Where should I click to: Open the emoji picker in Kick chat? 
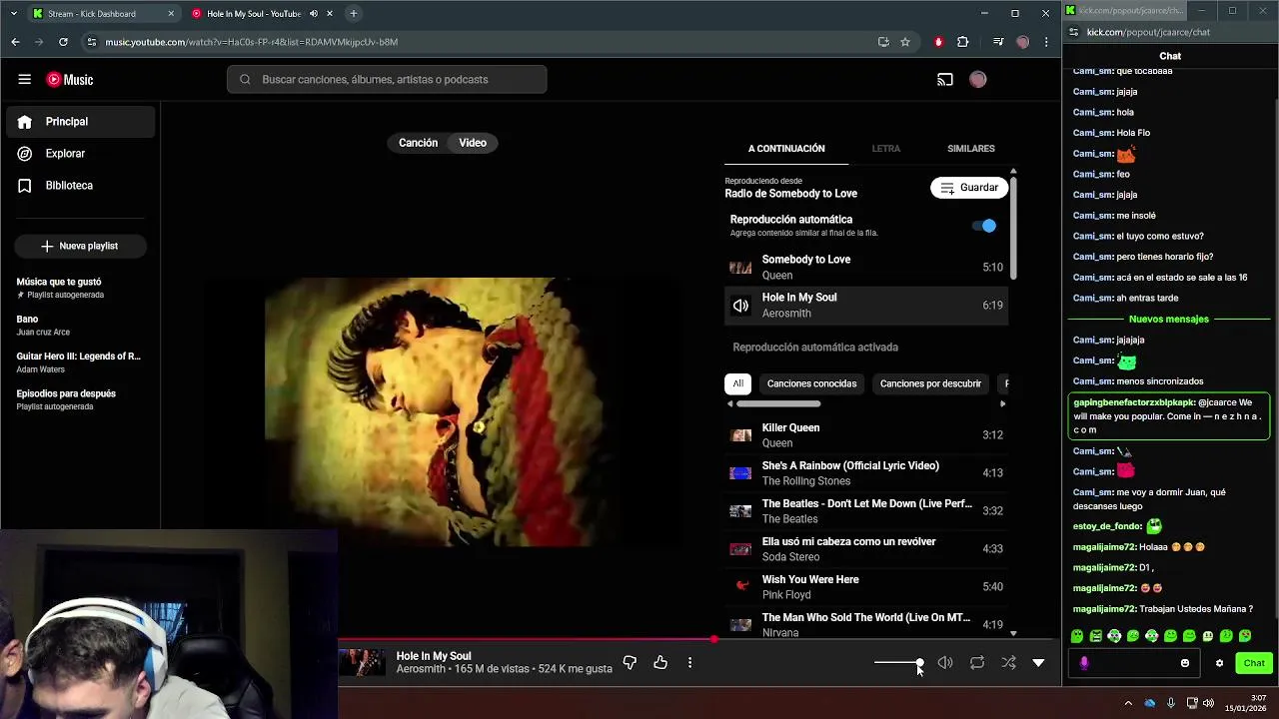[x=1185, y=663]
